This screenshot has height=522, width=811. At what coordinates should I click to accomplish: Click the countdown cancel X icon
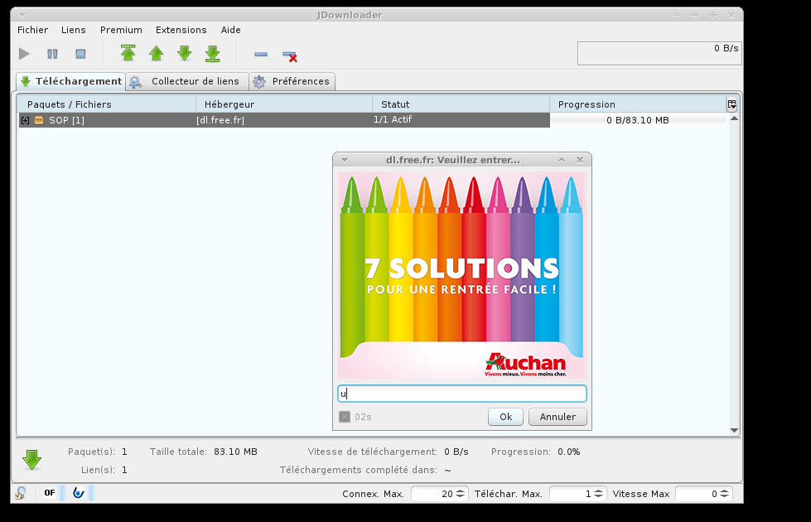pos(345,417)
